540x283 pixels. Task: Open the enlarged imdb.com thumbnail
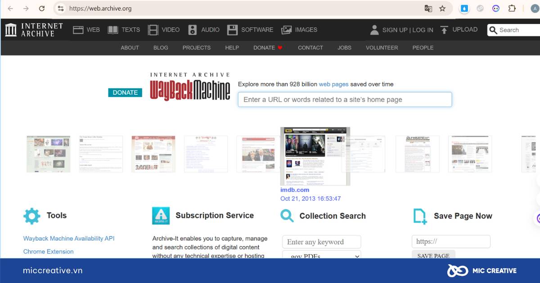click(x=315, y=156)
